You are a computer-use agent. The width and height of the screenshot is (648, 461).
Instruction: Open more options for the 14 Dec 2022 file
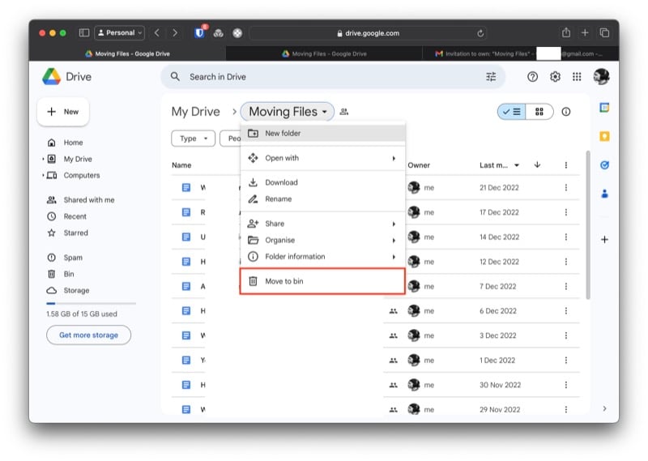(565, 237)
